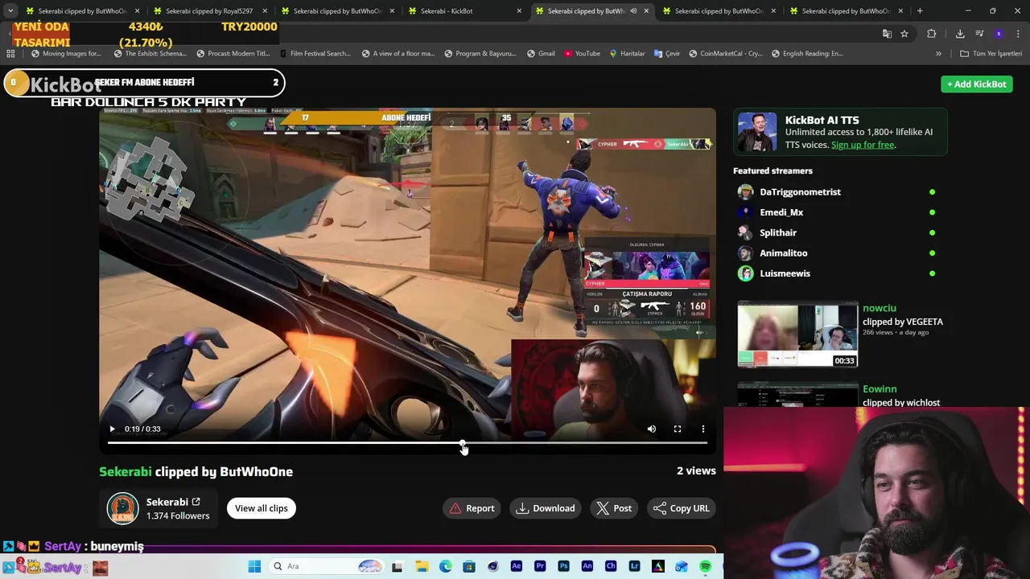Open the Microsoft Store from the taskbar
This screenshot has width=1030, height=579.
point(469,566)
